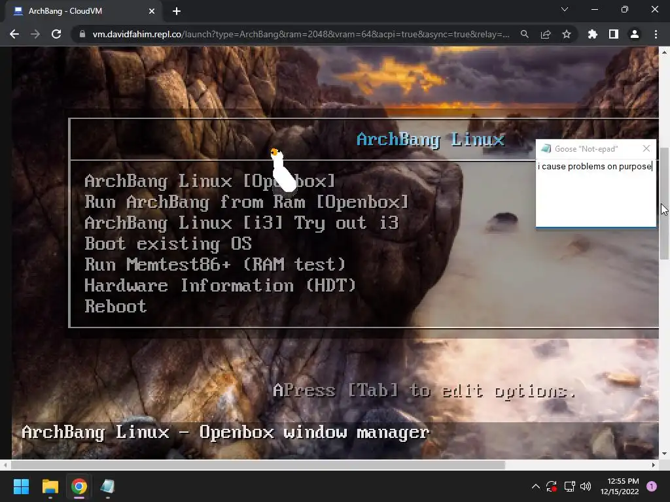Click the ArchBang Linux title text
Viewport: 670px width, 502px height.
pos(431,139)
